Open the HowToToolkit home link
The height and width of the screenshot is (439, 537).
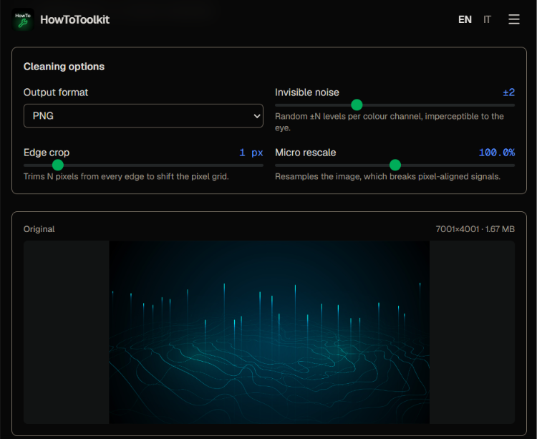pyautogui.click(x=74, y=19)
